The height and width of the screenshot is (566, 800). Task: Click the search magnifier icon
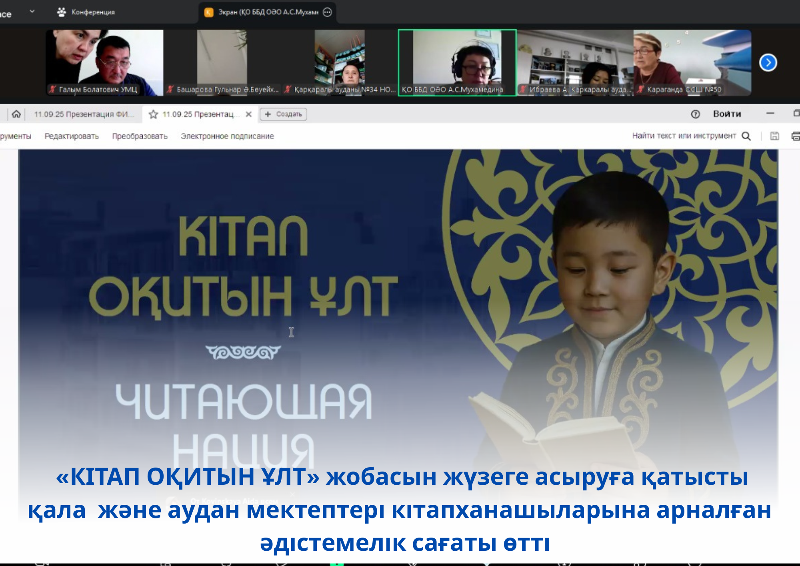[x=746, y=136]
